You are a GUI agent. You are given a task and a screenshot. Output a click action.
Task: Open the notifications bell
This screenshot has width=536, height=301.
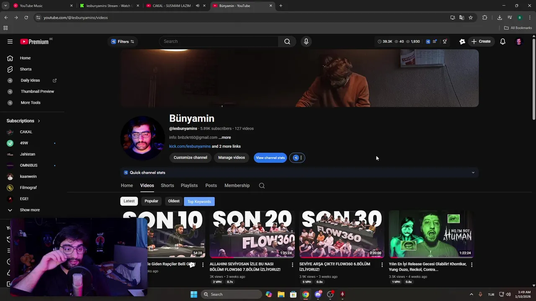click(502, 41)
